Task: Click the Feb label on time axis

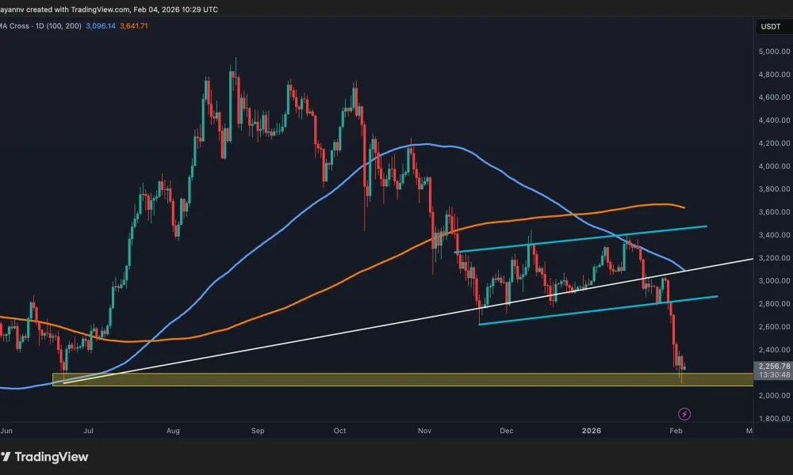Action: tap(675, 431)
